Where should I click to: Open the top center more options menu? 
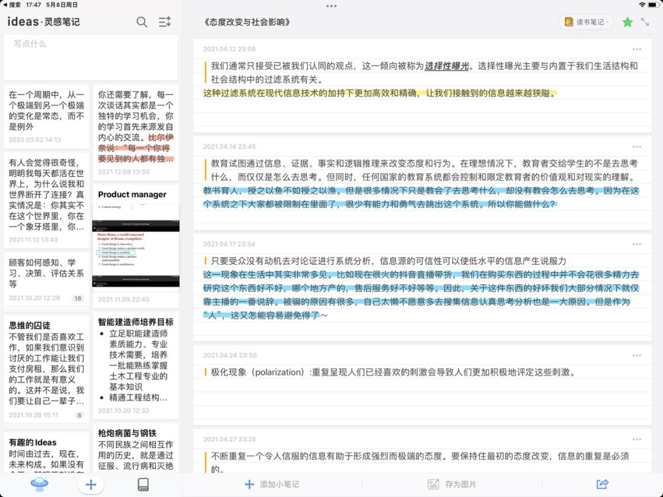click(331, 7)
